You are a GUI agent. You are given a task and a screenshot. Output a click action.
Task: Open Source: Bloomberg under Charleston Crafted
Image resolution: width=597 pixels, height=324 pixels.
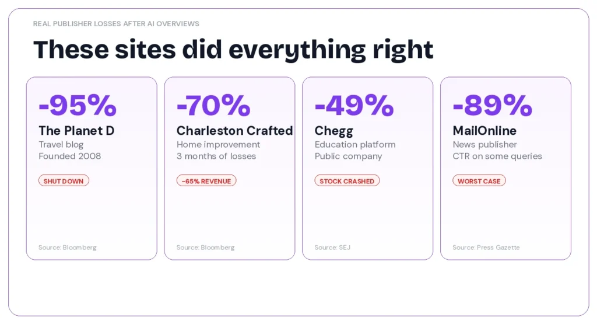tap(205, 248)
